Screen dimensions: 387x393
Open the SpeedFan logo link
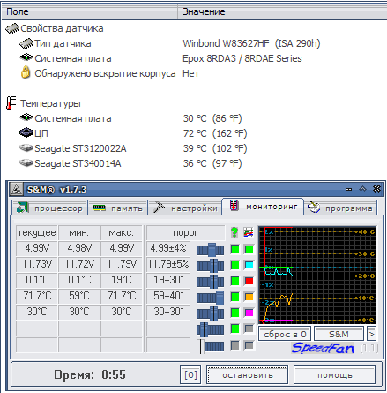pos(323,348)
